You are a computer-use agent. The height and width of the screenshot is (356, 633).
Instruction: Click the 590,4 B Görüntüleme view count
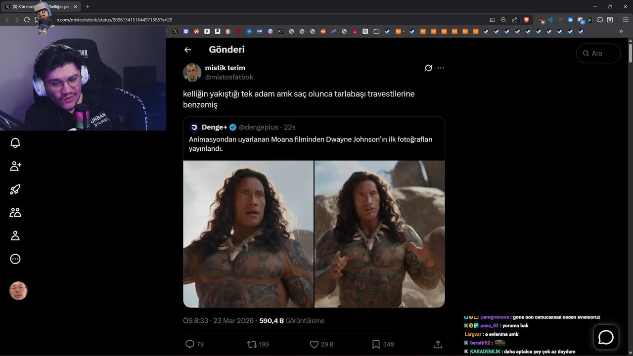click(292, 320)
